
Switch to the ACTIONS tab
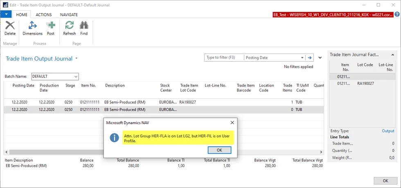tap(44, 15)
